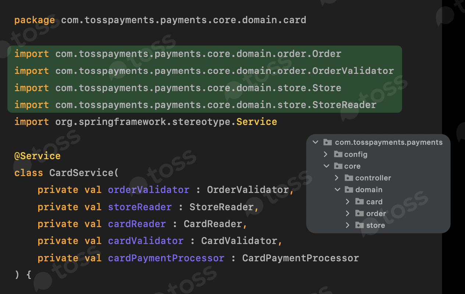The width and height of the screenshot is (465, 294).
Task: Click the core package folder icon
Action: coord(338,166)
